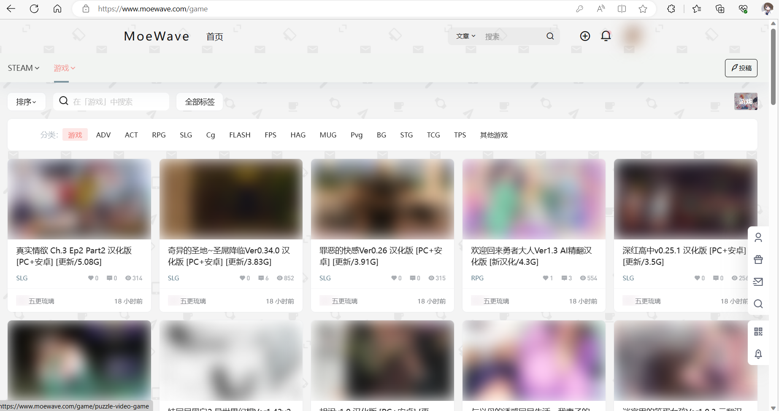Open the 排序 sort dropdown
Screen dimensions: 779x411
pyautogui.click(x=27, y=102)
